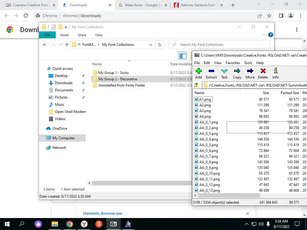307x230 pixels.
Task: Open Elements_Browser.exe download link
Action: point(103,213)
